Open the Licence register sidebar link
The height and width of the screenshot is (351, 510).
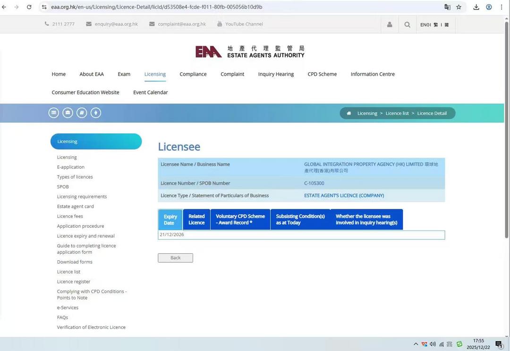(x=73, y=282)
